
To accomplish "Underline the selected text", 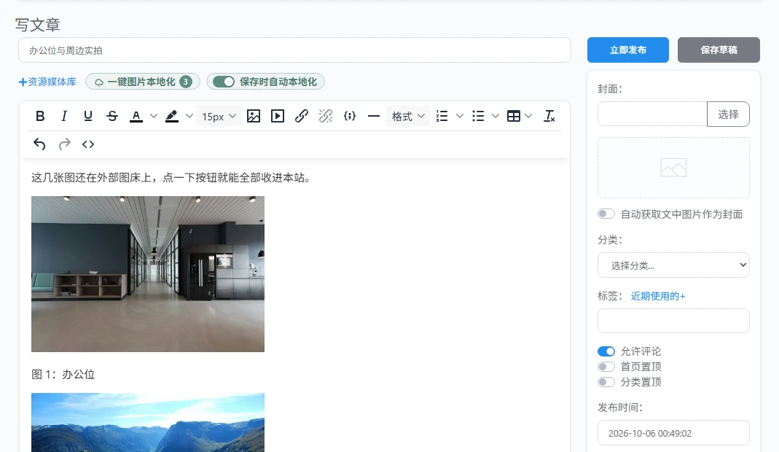I will pos(88,117).
